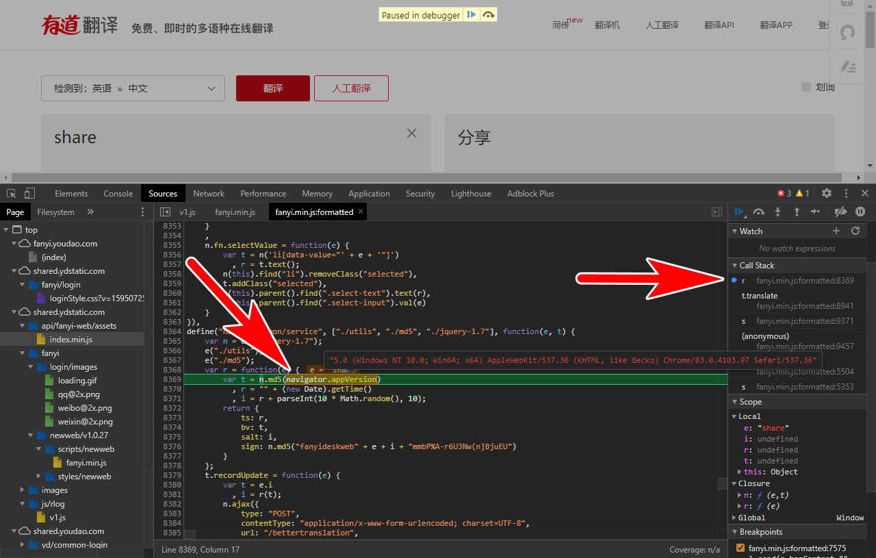Click the 翻译 translate button
Viewport: 876px width, 558px height.
(272, 88)
